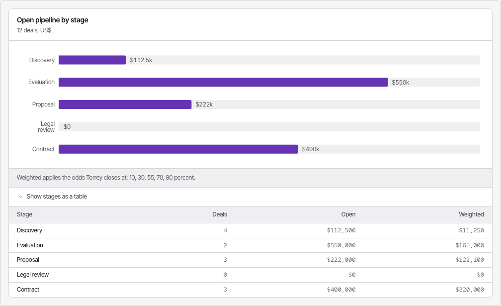The image size is (501, 306).
Task: Click the Discovery bar in the chart
Action: (92, 60)
